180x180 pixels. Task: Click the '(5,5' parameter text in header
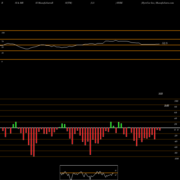(93, 3)
